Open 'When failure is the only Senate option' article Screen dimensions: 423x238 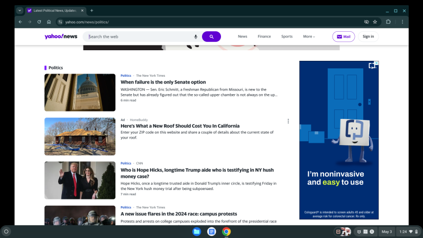[x=163, y=82]
